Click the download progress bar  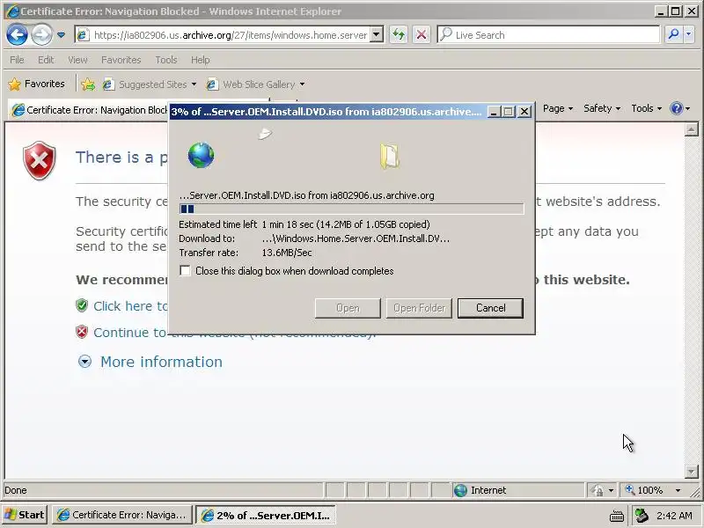(x=351, y=209)
